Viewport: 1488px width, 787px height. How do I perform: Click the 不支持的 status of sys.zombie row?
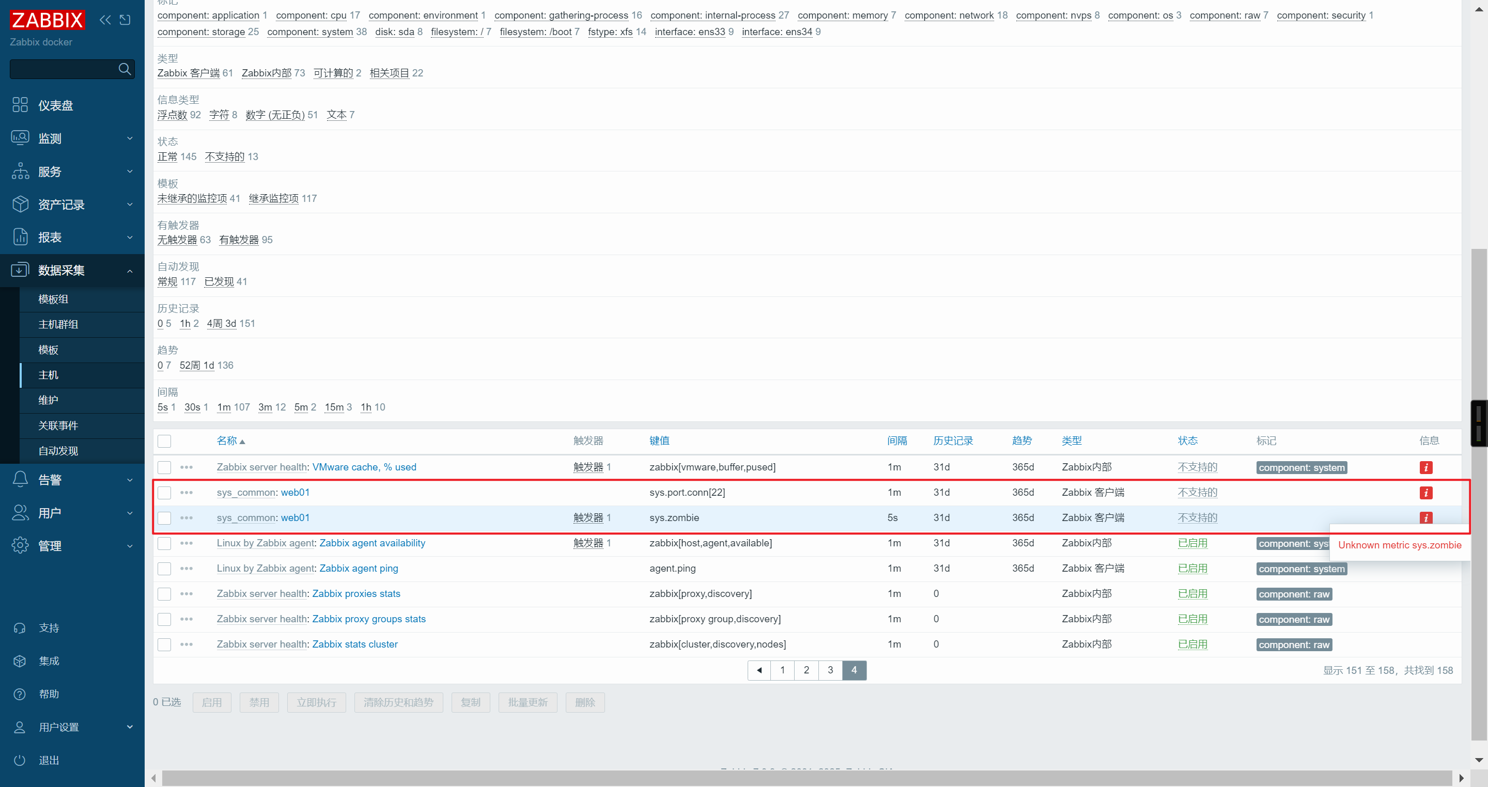[x=1197, y=518]
